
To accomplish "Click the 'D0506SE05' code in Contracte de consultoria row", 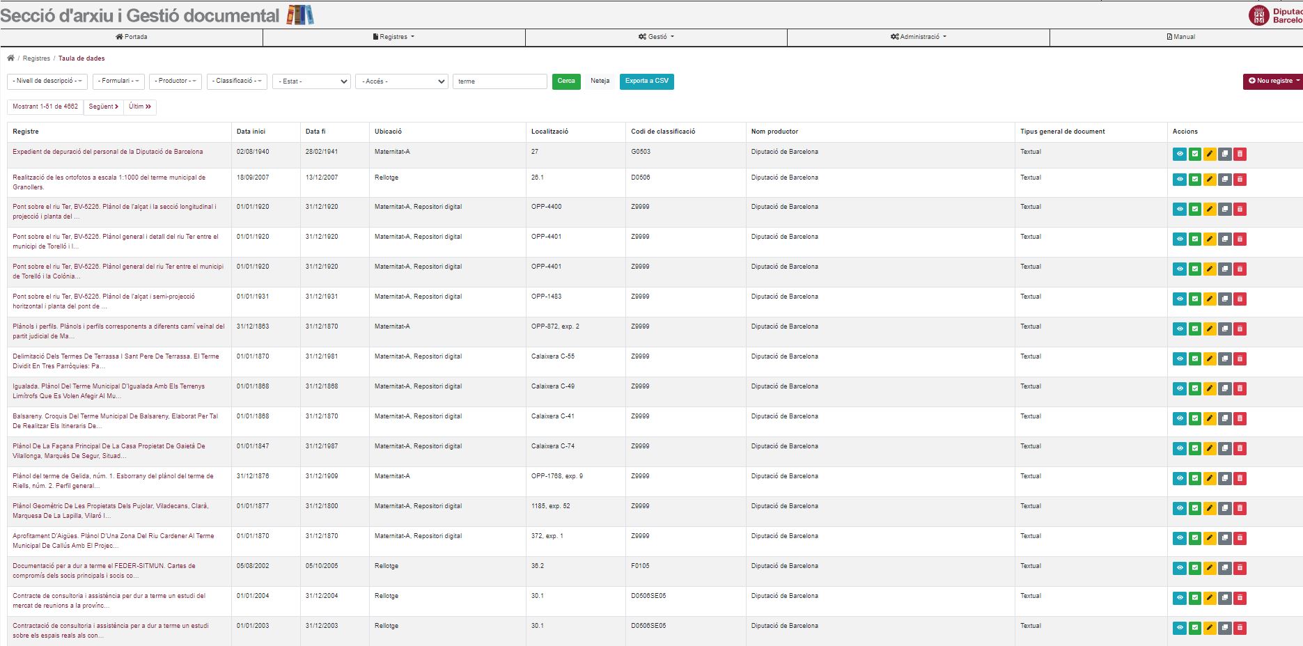I will coord(648,596).
